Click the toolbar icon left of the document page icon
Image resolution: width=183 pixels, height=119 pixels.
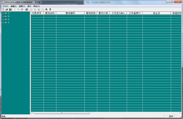click(x=38, y=9)
